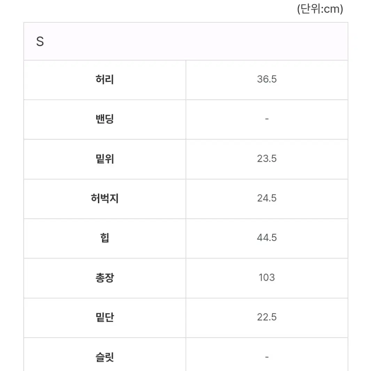Click the letter S size label
The width and height of the screenshot is (371, 371).
coord(40,42)
